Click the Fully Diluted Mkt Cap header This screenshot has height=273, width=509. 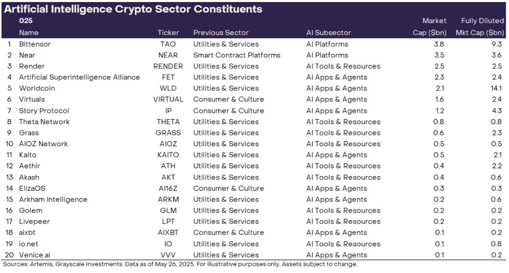click(480, 27)
